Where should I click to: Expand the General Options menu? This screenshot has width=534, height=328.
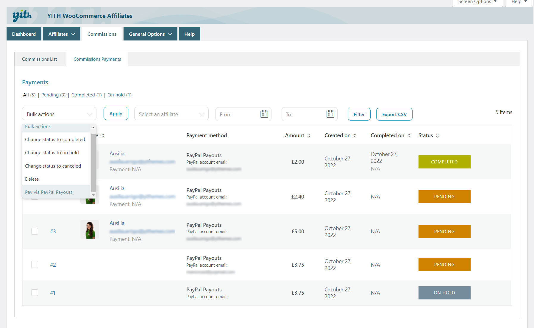(150, 34)
